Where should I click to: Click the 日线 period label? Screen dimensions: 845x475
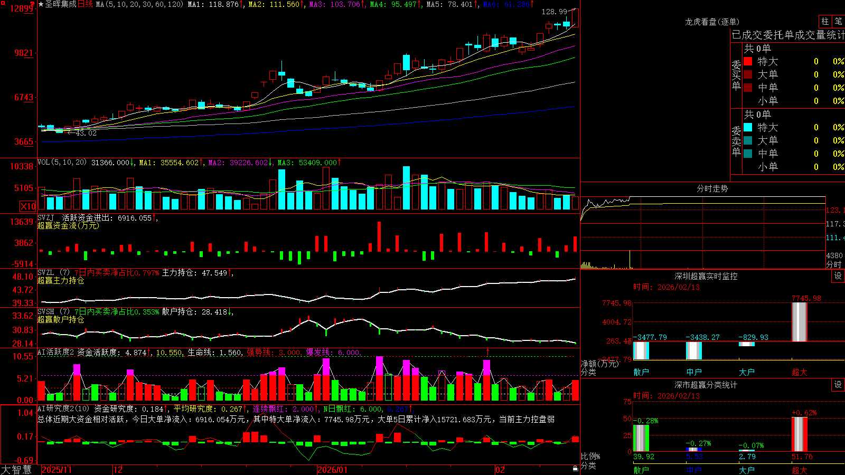[x=86, y=4]
